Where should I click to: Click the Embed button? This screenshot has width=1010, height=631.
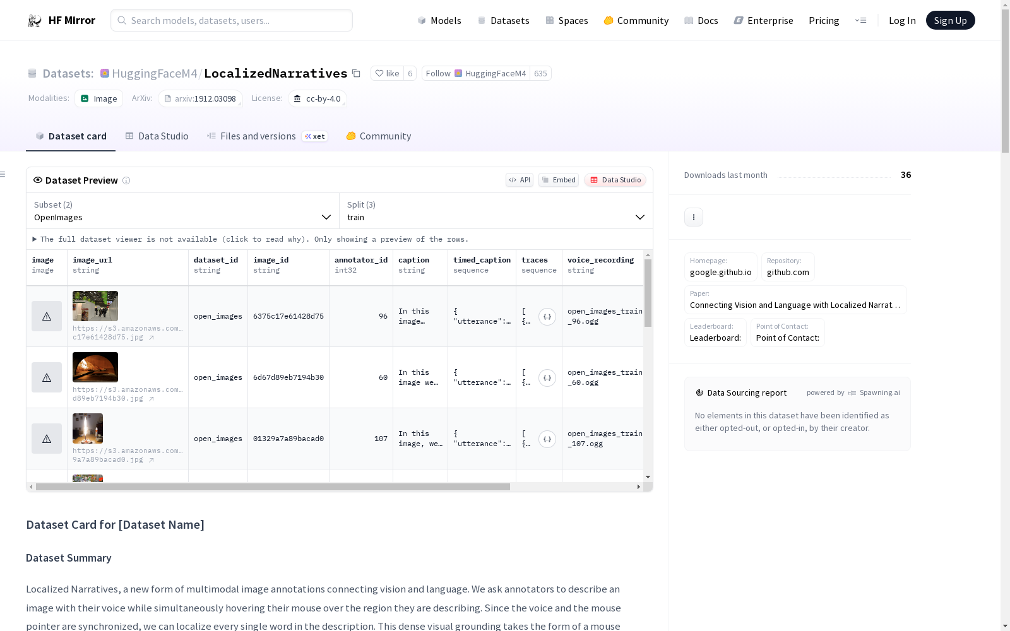point(559,180)
